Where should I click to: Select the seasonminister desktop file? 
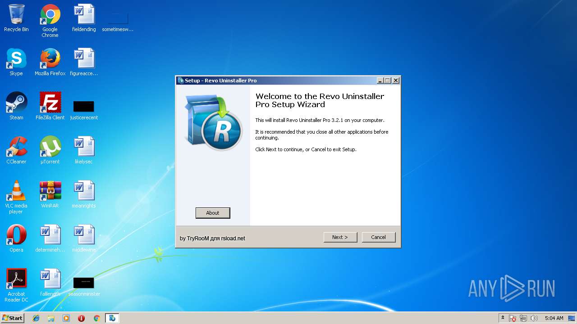coord(84,287)
